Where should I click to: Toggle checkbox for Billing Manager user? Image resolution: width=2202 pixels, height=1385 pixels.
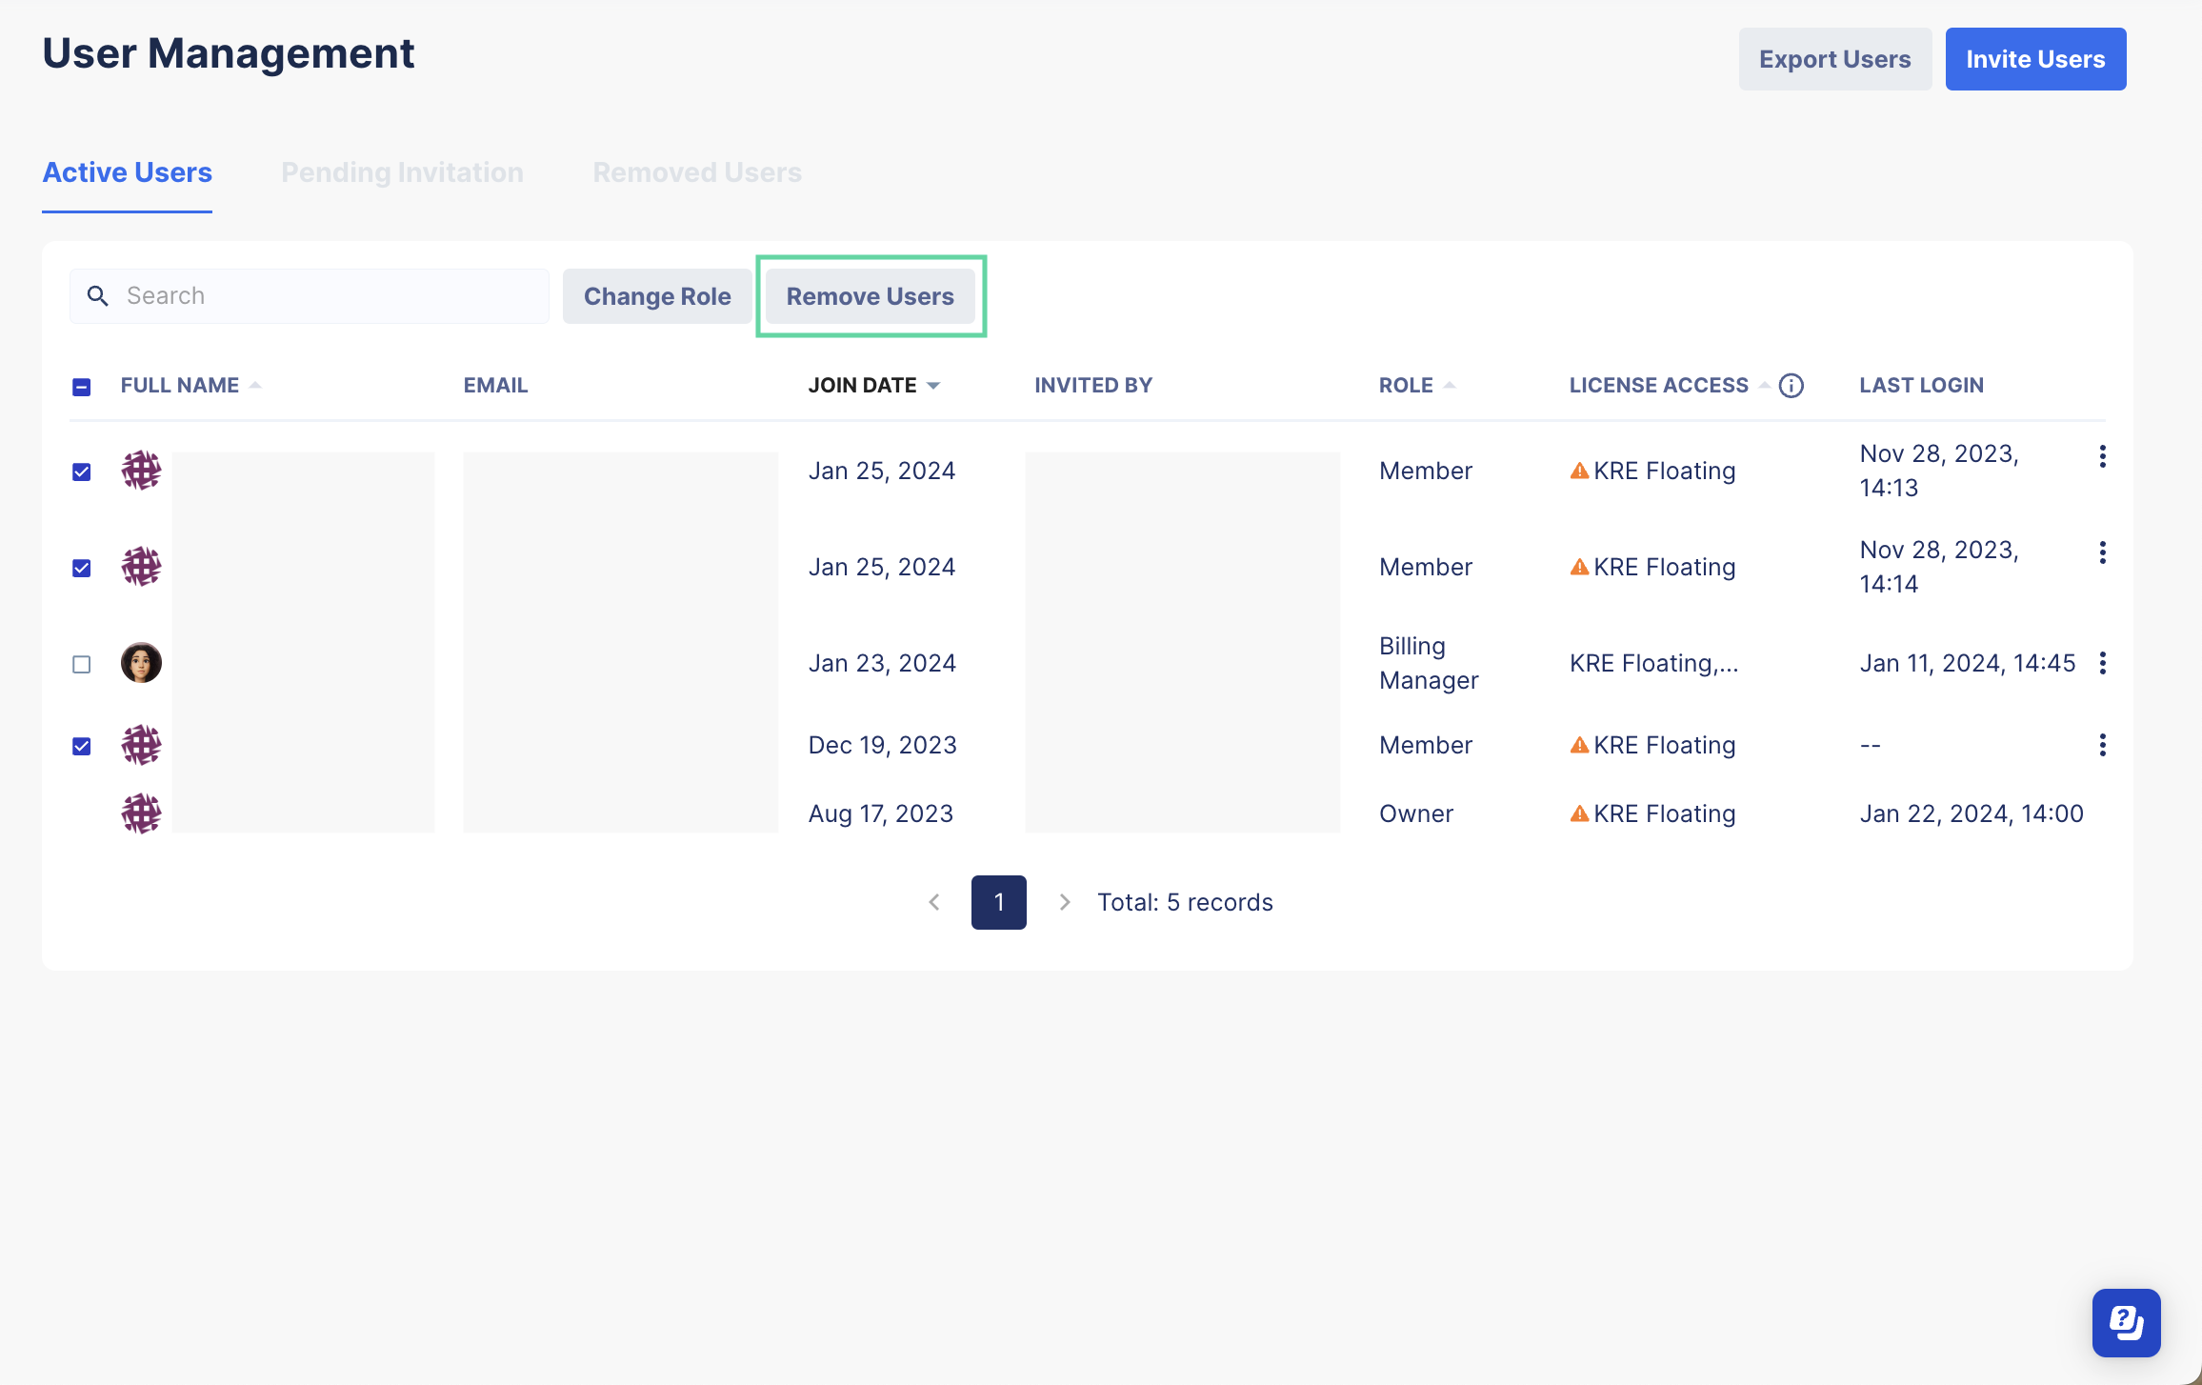click(81, 662)
